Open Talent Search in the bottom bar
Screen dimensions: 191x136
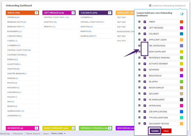click(x=33, y=133)
